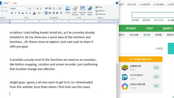Screen dimensions: 174x98
Task: Justify the paragraph text
Action: (x=57, y=13)
